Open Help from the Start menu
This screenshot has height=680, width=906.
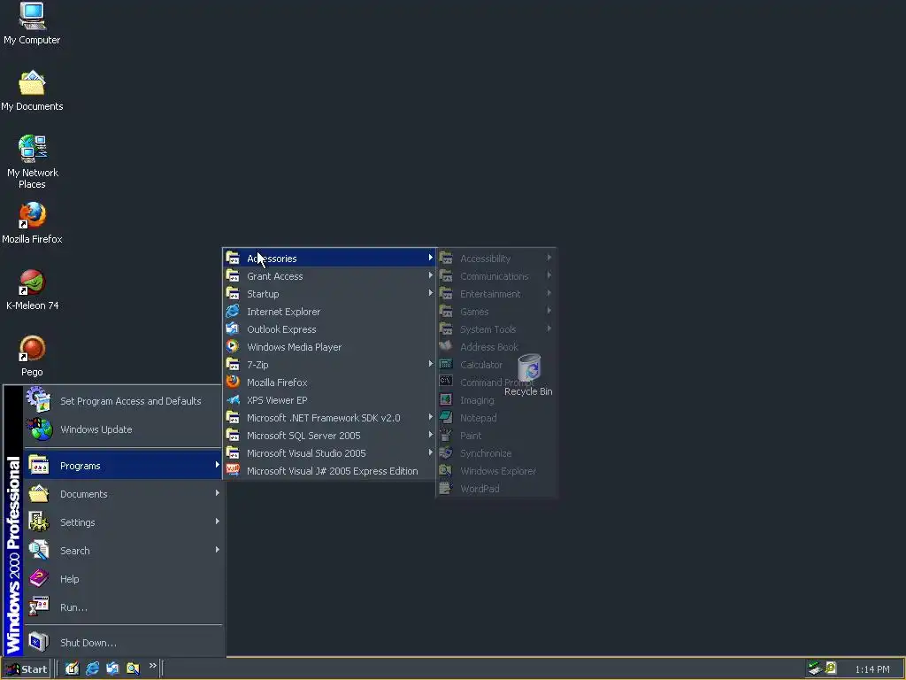click(x=123, y=579)
